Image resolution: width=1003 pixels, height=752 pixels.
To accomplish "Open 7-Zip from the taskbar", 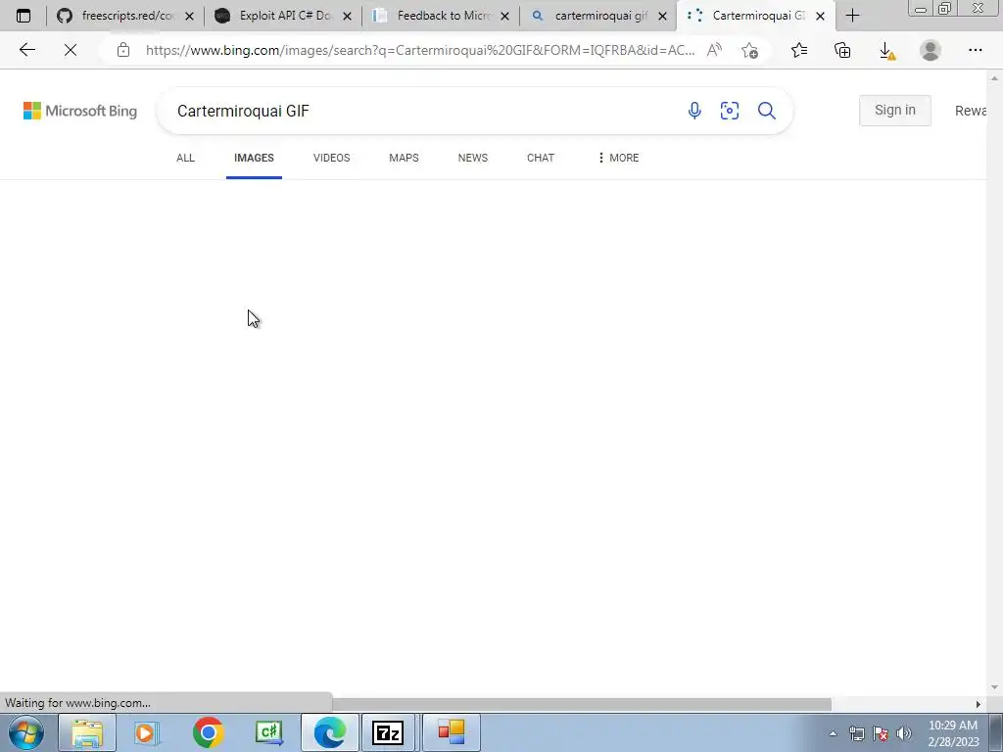I will (388, 732).
